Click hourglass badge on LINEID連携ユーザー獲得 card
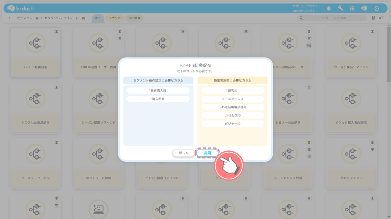391x219 pixels. 120,32
